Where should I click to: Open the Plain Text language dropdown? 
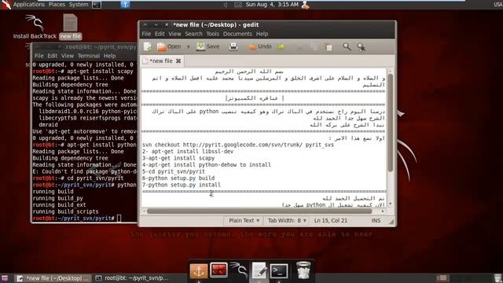point(244,221)
